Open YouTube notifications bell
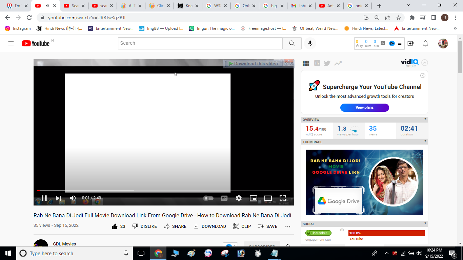 point(425,43)
